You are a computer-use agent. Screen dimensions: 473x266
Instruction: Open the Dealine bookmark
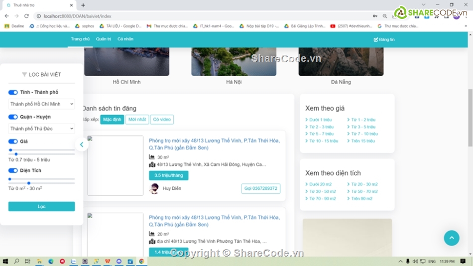coord(14,26)
